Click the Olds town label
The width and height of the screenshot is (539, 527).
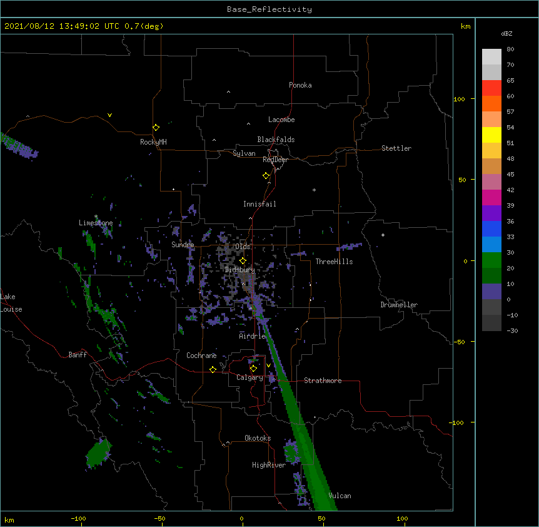tap(243, 247)
